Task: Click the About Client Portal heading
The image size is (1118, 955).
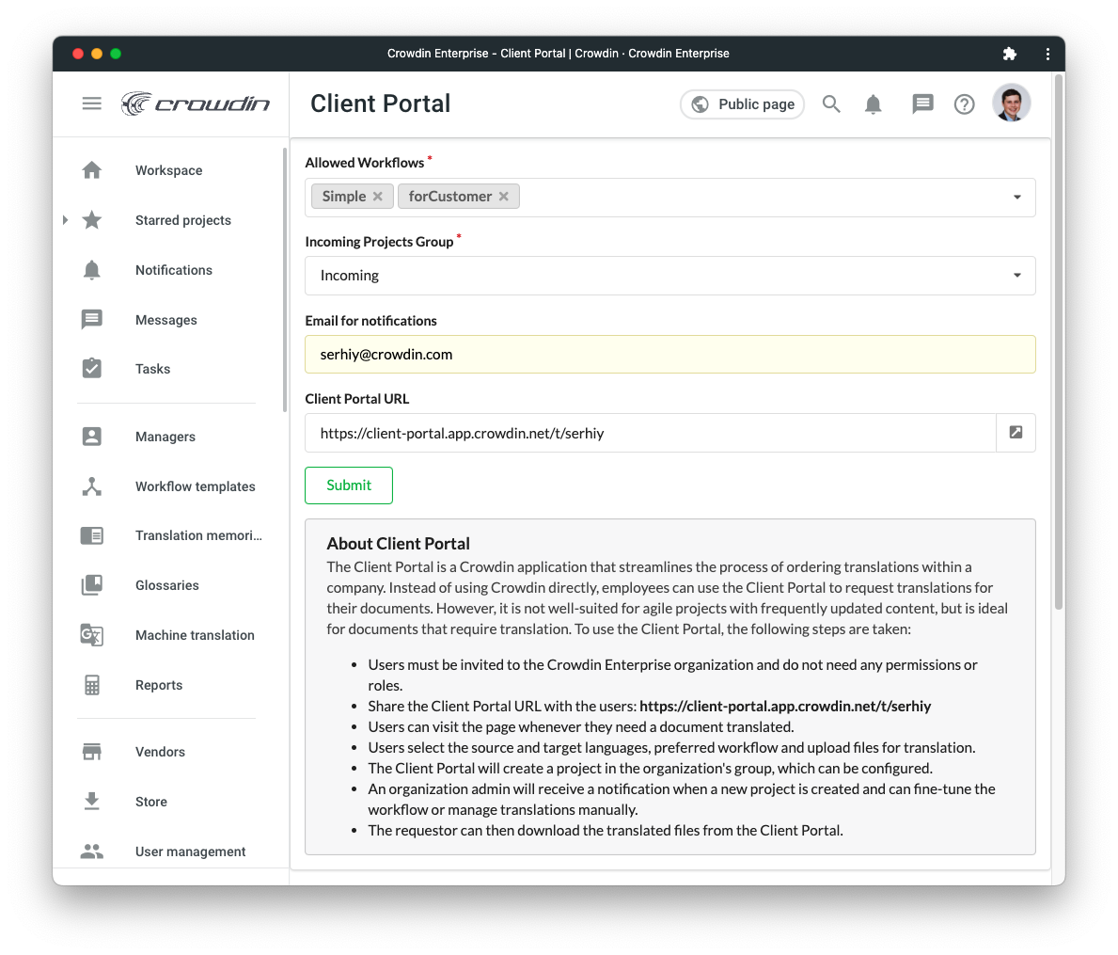Action: coord(398,544)
